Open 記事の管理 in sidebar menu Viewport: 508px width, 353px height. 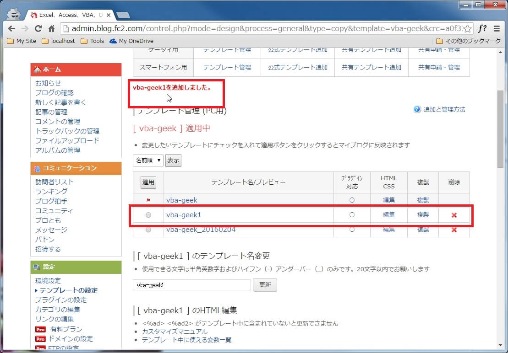(51, 112)
